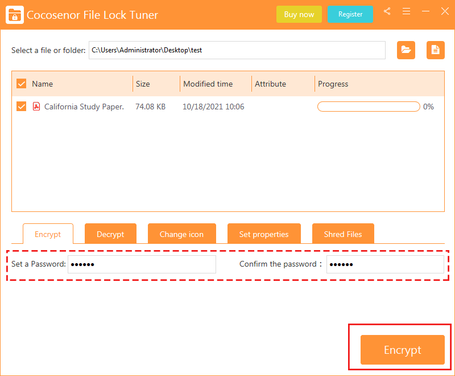Sort by the Modified time column header

[x=208, y=84]
